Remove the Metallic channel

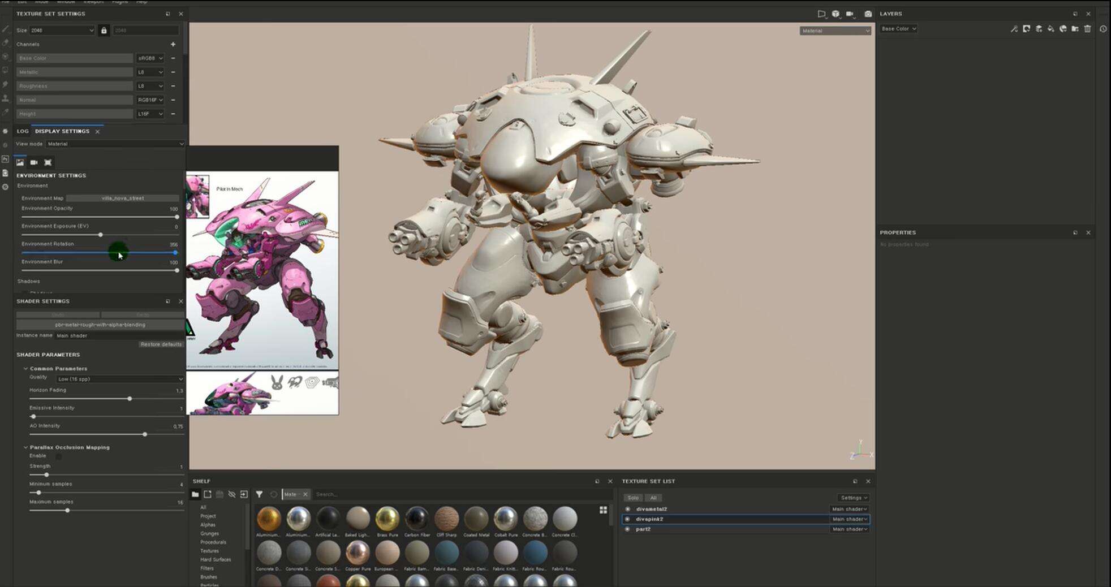[173, 72]
